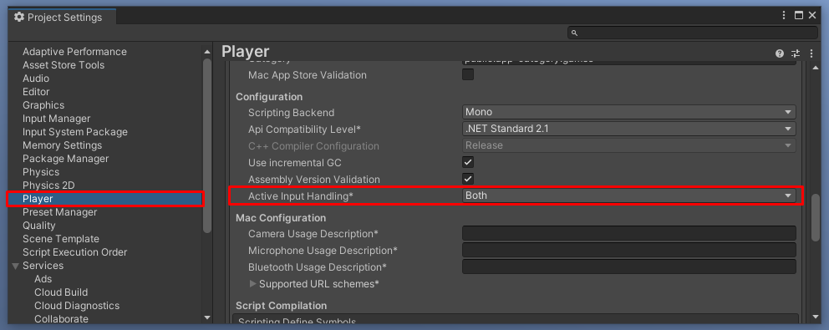Image resolution: width=829 pixels, height=330 pixels.
Task: Open the Scripting Backend dropdown
Action: point(628,112)
